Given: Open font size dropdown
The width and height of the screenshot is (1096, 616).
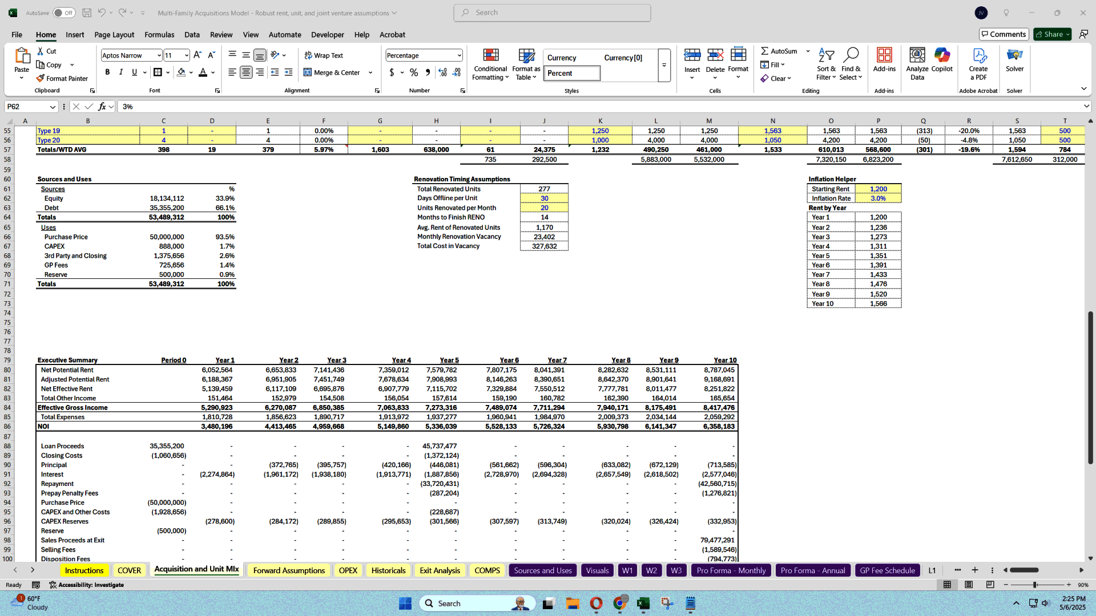Looking at the screenshot, I should click(x=187, y=55).
